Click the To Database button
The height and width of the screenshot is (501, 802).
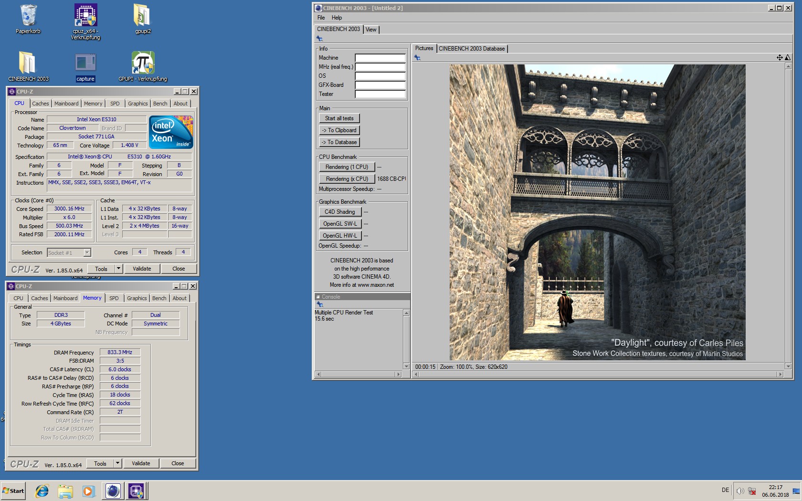[x=339, y=142]
